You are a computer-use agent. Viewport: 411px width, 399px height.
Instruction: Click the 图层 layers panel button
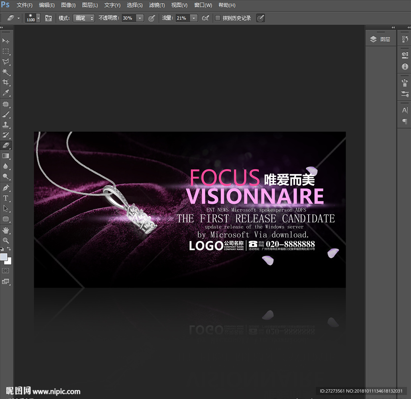pyautogui.click(x=380, y=39)
